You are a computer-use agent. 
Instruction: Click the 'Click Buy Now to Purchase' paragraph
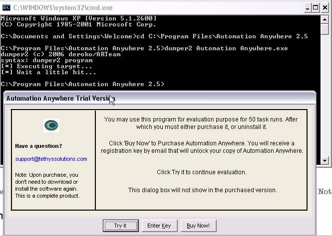click(202, 147)
